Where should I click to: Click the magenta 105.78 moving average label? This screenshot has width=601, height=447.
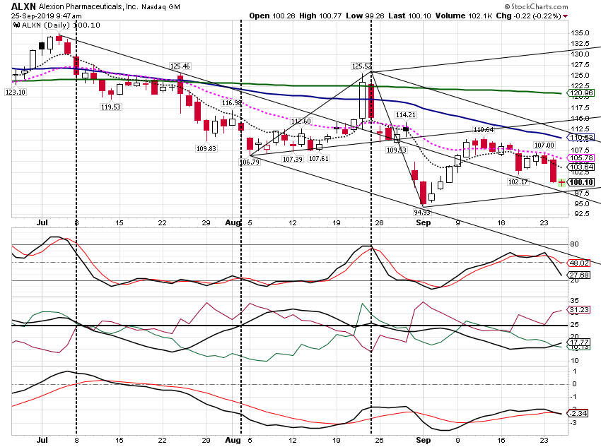581,157
